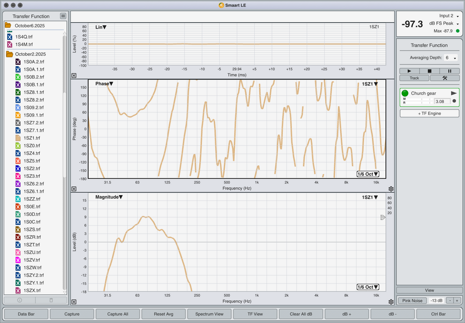Open the Averaging Depth dropdown
The height and width of the screenshot is (323, 465).
click(451, 58)
